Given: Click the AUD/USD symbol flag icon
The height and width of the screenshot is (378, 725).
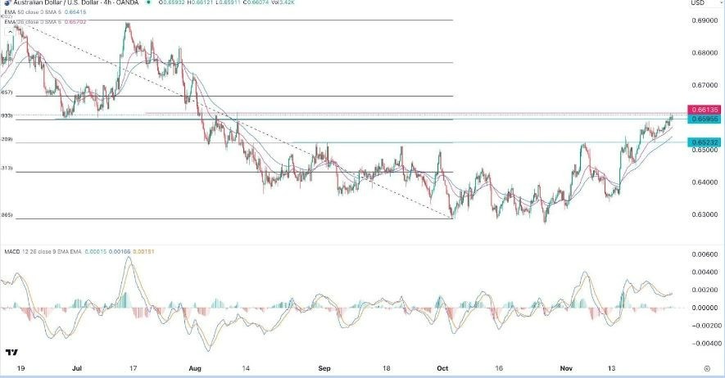Looking at the screenshot, I should coord(8,2).
